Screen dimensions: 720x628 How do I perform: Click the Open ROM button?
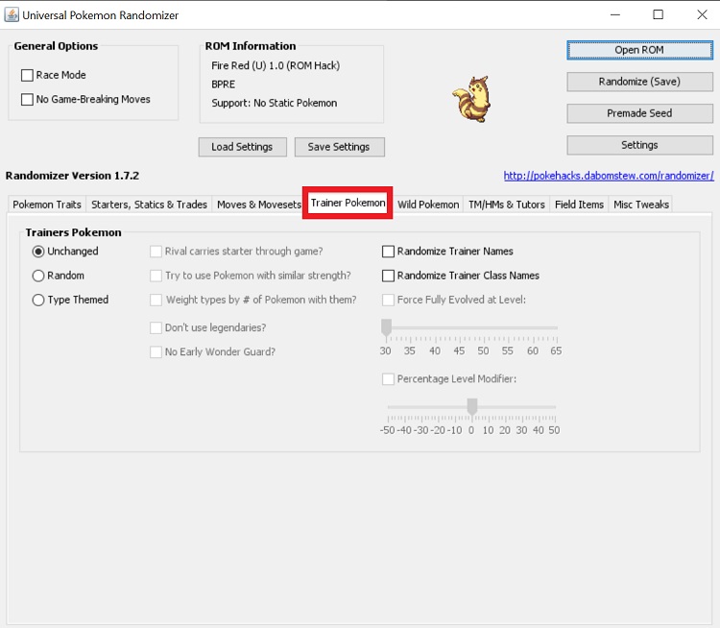639,50
